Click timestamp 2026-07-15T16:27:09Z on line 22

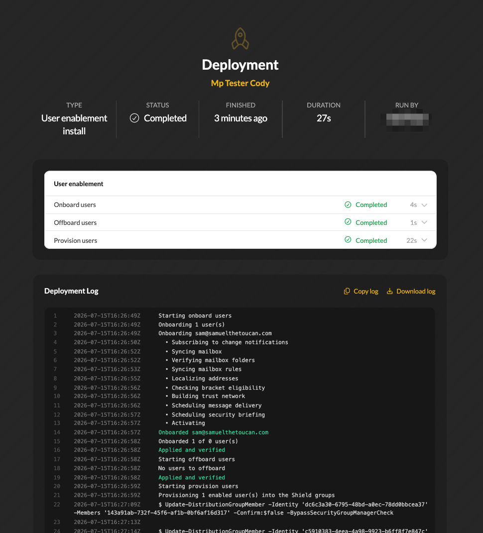coord(107,505)
